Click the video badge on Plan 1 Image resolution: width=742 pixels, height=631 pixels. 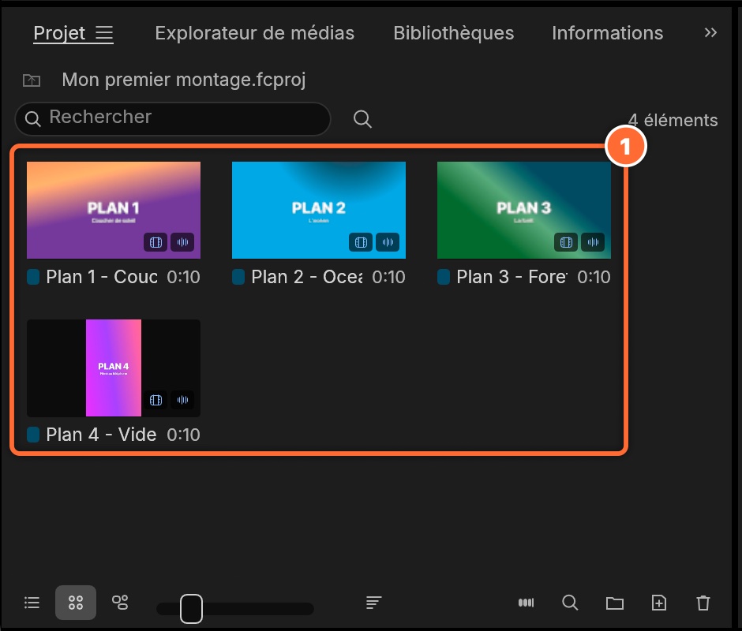point(156,243)
